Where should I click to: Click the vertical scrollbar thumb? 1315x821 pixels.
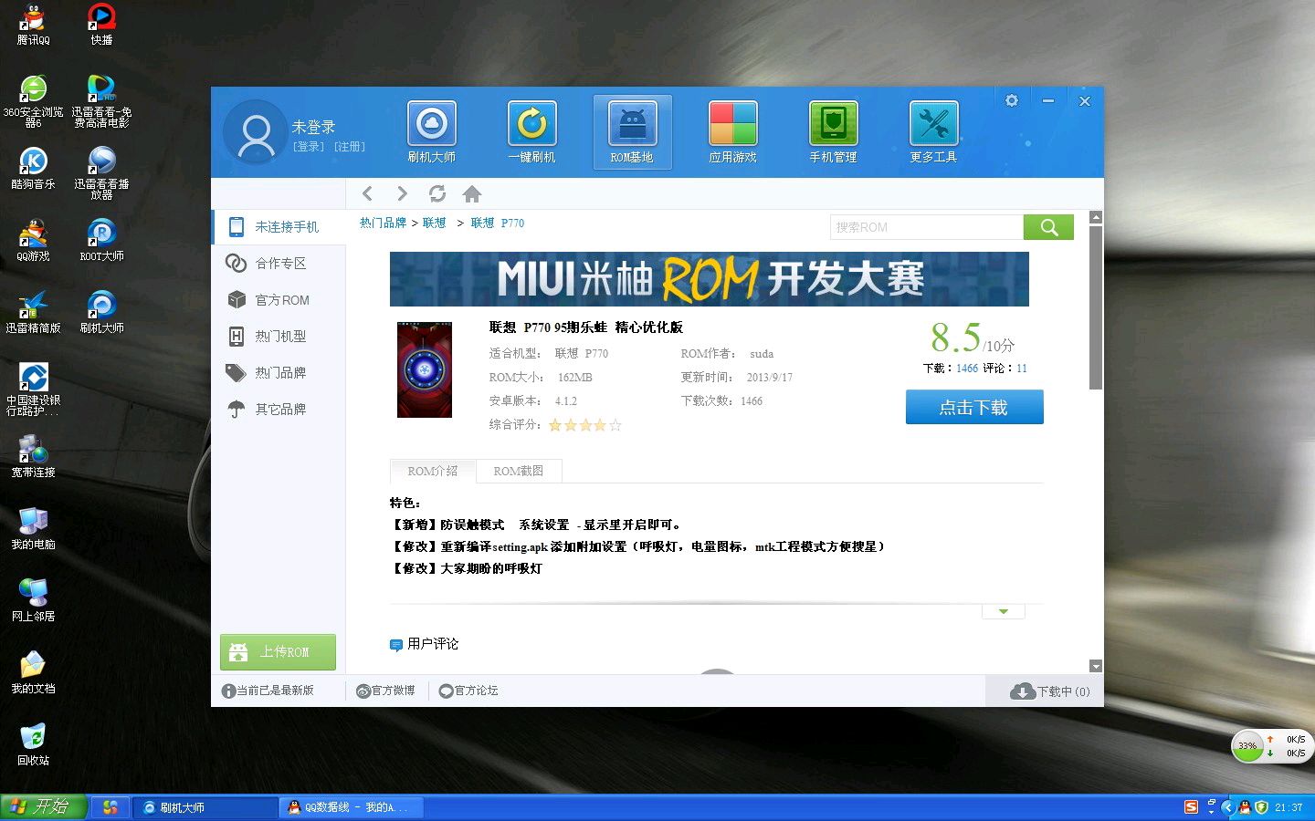click(1096, 307)
